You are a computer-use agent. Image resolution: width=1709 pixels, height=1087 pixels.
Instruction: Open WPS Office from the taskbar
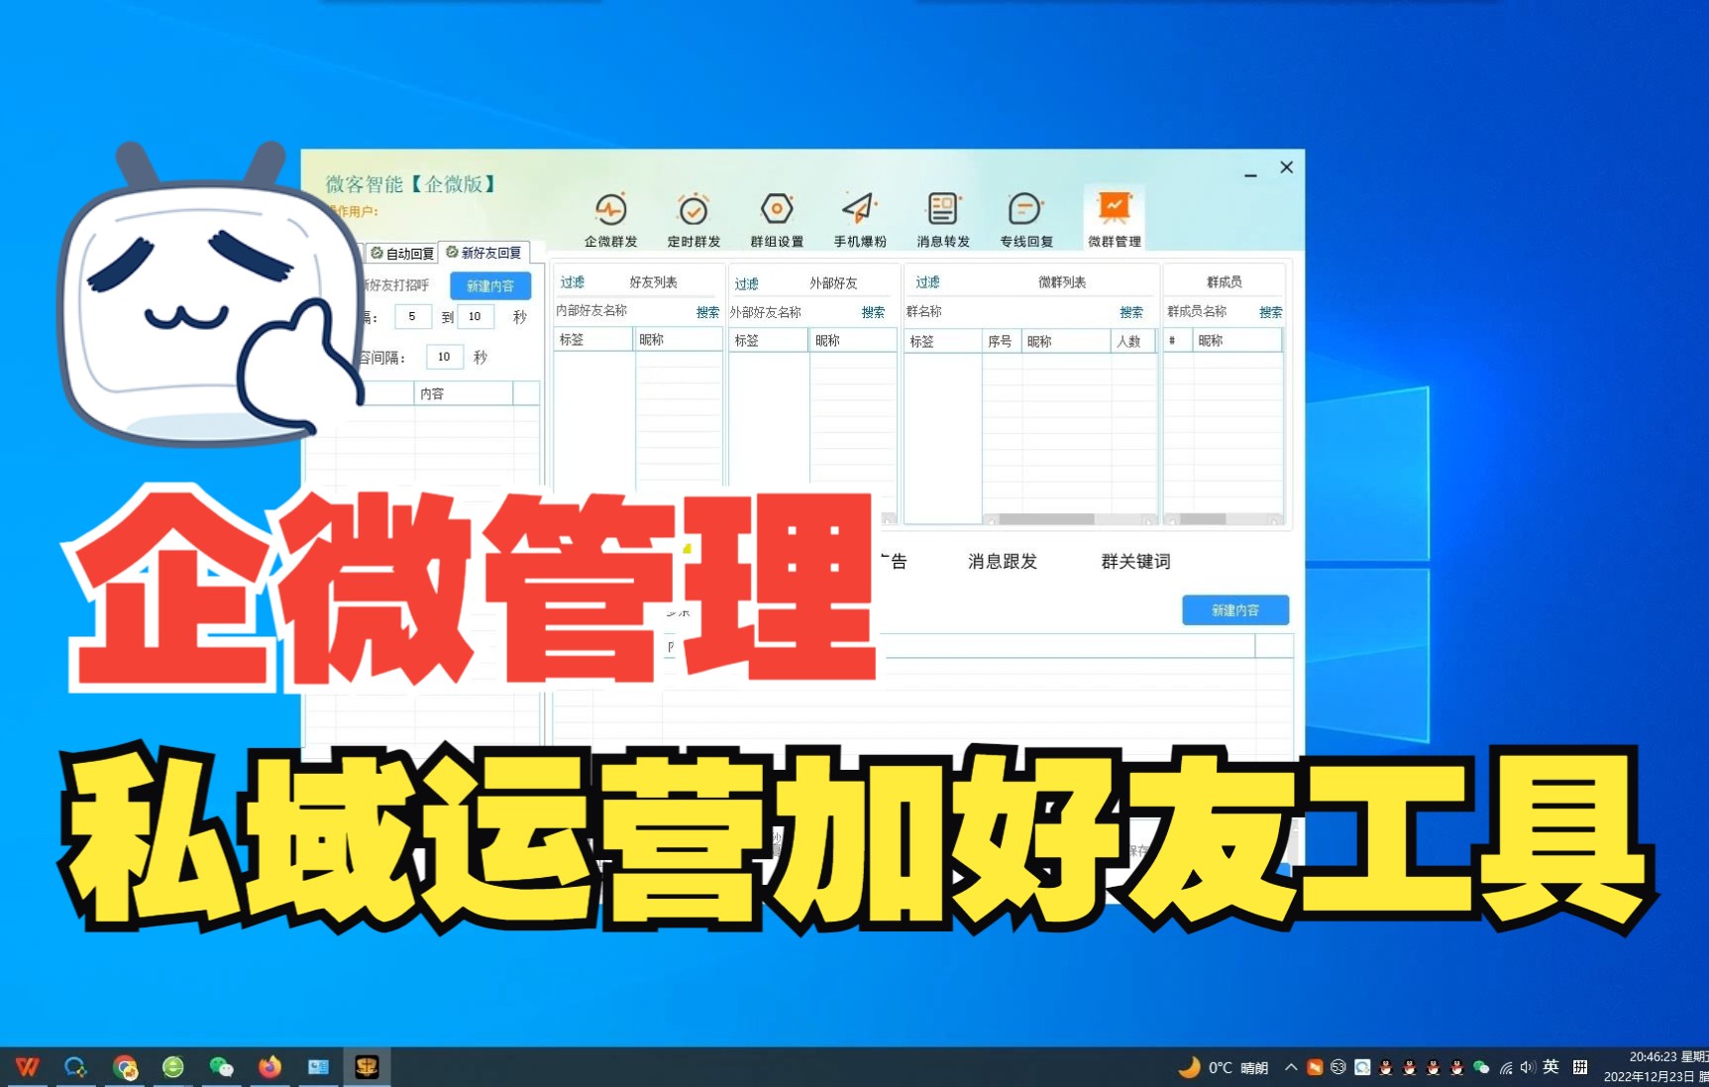coord(27,1066)
